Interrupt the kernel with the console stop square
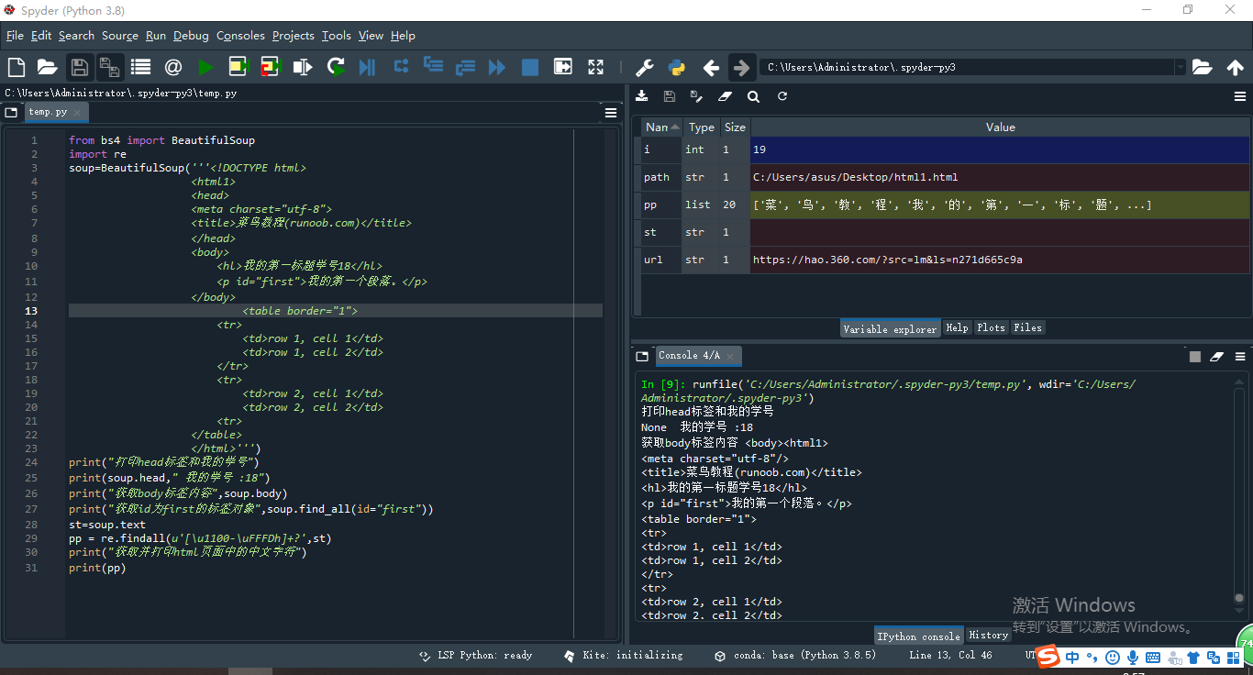 1195,356
